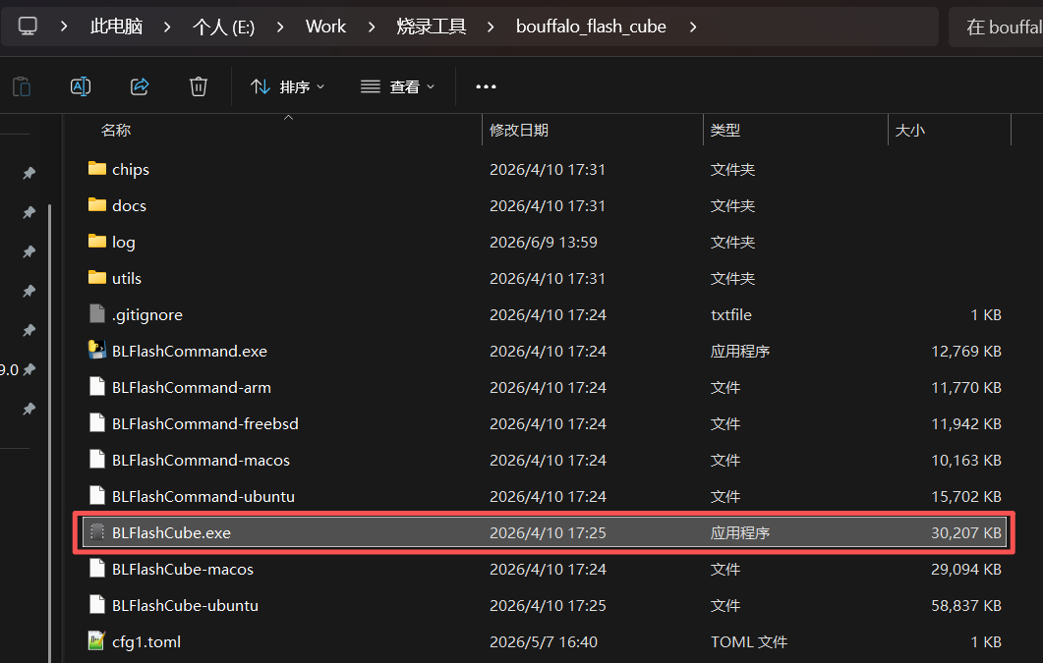This screenshot has width=1043, height=663.
Task: Click 烧录工具 breadcrumb segment
Action: pyautogui.click(x=431, y=27)
